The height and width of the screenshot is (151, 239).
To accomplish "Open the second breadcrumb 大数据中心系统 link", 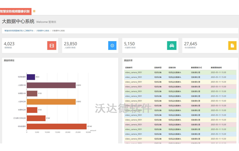I will 43,31.
